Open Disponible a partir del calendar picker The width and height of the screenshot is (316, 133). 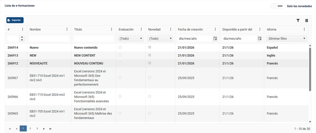(x=260, y=38)
